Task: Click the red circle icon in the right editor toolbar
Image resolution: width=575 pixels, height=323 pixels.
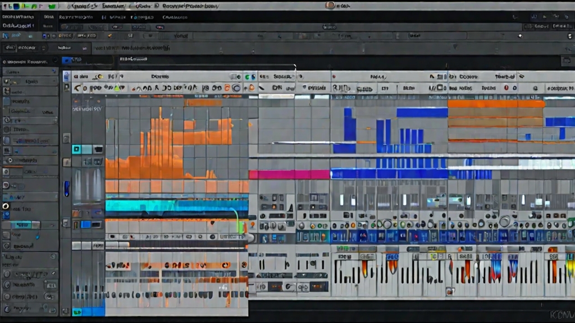Action: tap(506, 88)
